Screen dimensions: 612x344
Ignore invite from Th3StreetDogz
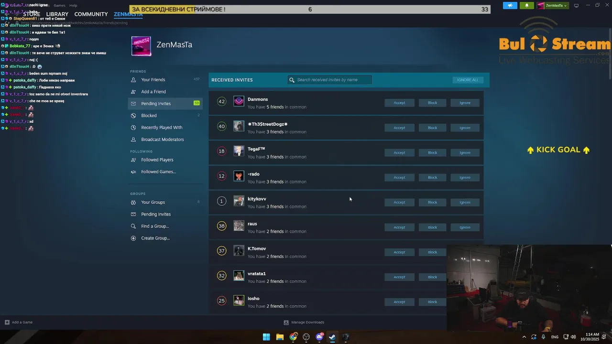tap(465, 128)
